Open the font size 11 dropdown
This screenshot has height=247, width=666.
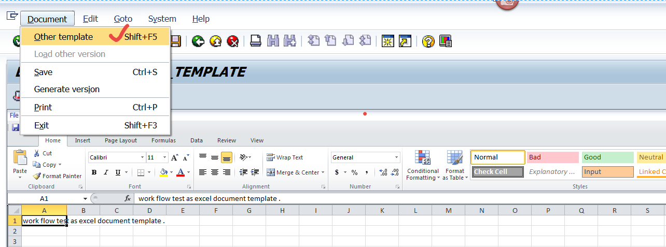pos(165,157)
